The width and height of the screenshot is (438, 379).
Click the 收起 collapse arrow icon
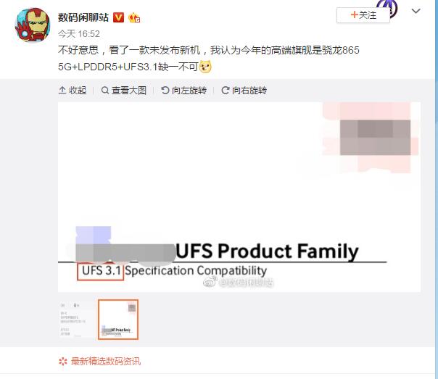point(62,90)
